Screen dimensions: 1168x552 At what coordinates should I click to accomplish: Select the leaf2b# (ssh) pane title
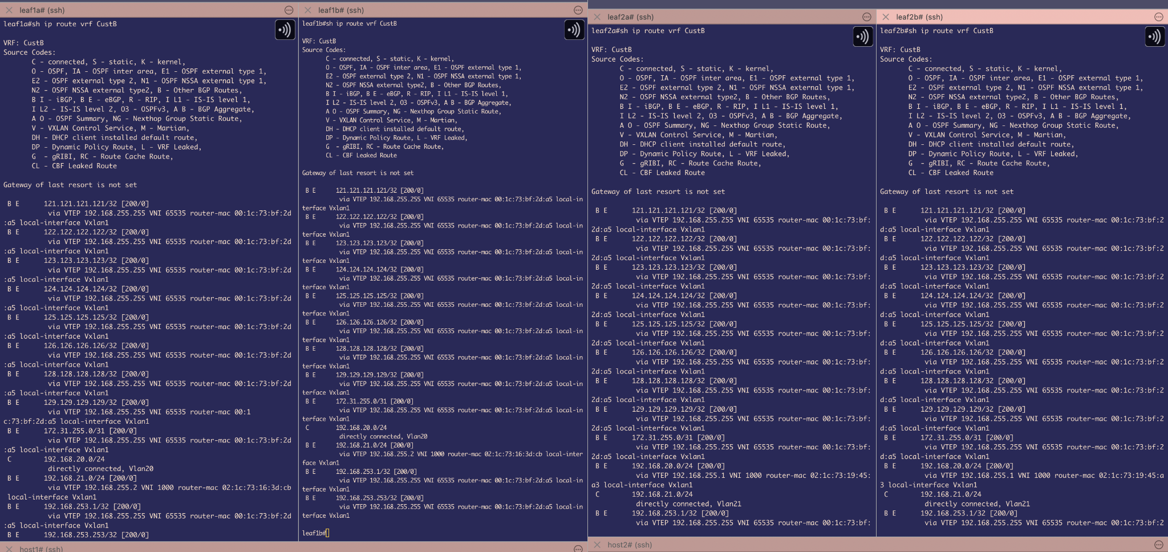point(919,17)
